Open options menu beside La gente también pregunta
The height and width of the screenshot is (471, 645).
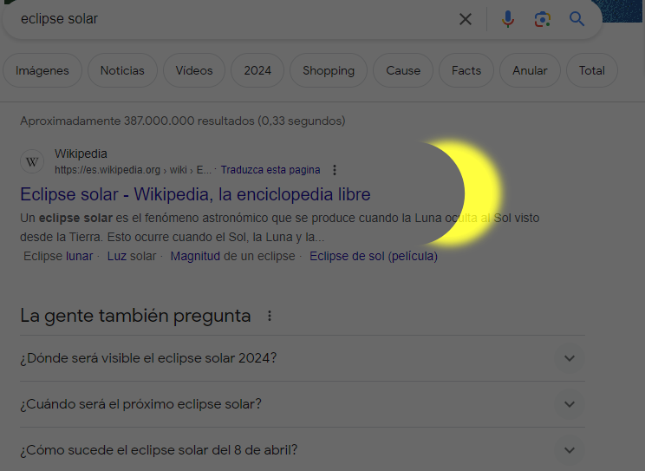[x=270, y=316]
